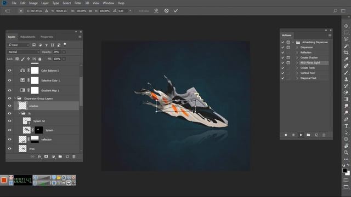Select the Pen tool

346,119
